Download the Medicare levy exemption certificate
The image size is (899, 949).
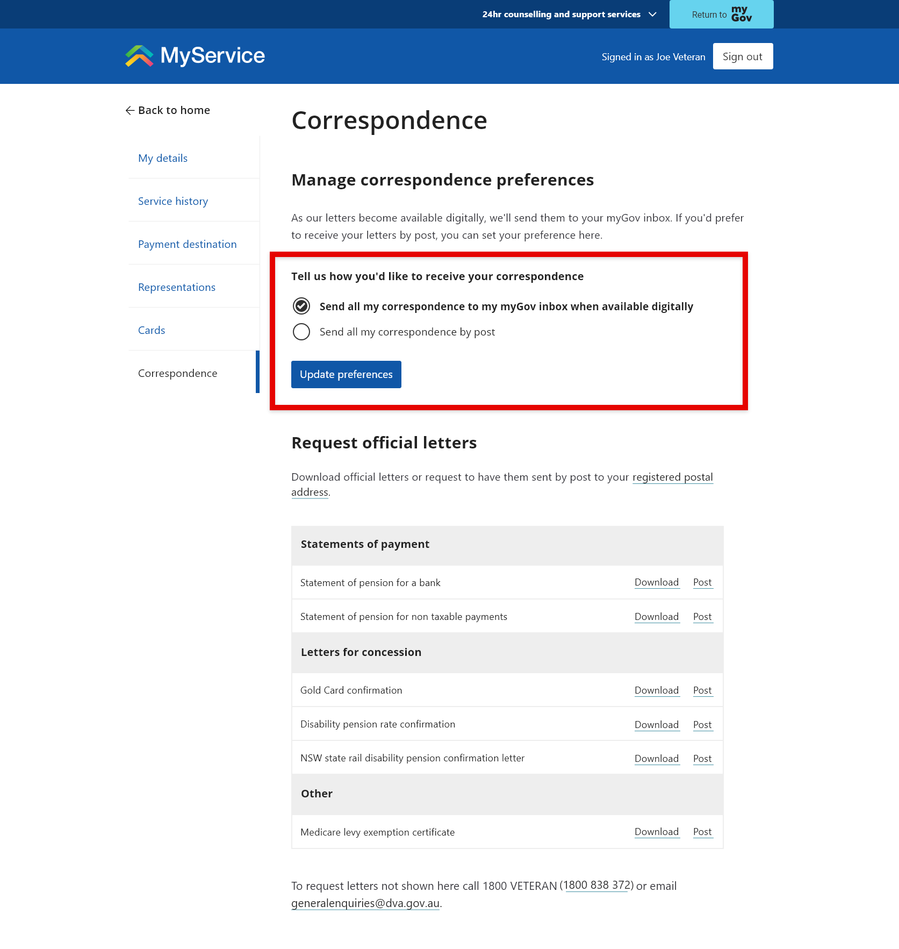coord(656,832)
